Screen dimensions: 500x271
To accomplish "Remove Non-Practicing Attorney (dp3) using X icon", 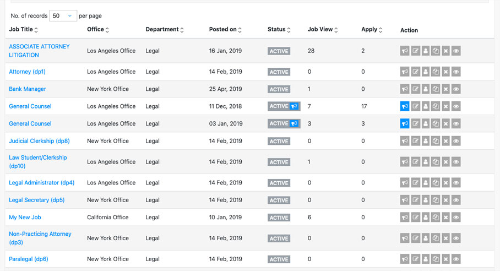I will click(446, 239).
